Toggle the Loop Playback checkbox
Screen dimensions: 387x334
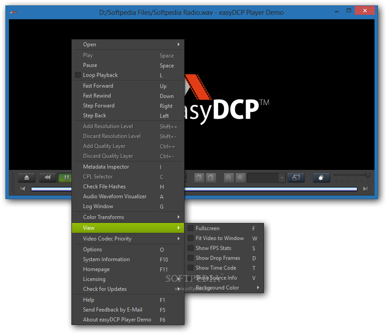pyautogui.click(x=78, y=75)
